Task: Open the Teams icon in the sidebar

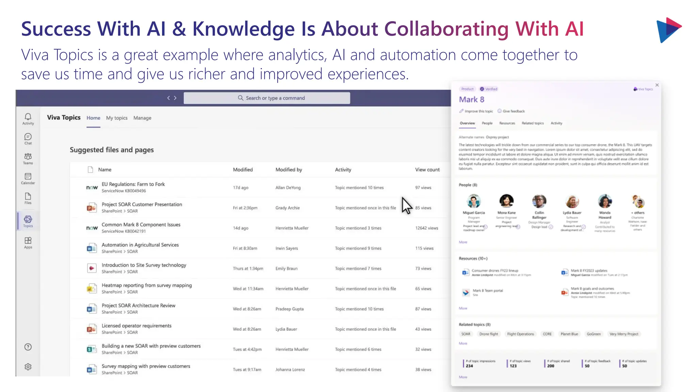Action: click(x=28, y=159)
